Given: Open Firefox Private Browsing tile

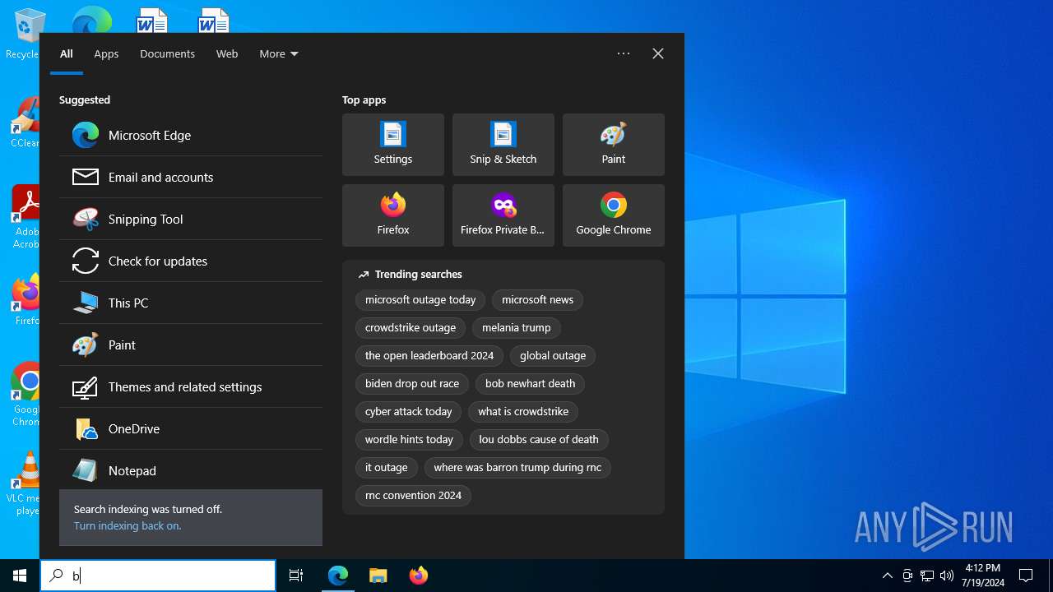Looking at the screenshot, I should pos(503,215).
